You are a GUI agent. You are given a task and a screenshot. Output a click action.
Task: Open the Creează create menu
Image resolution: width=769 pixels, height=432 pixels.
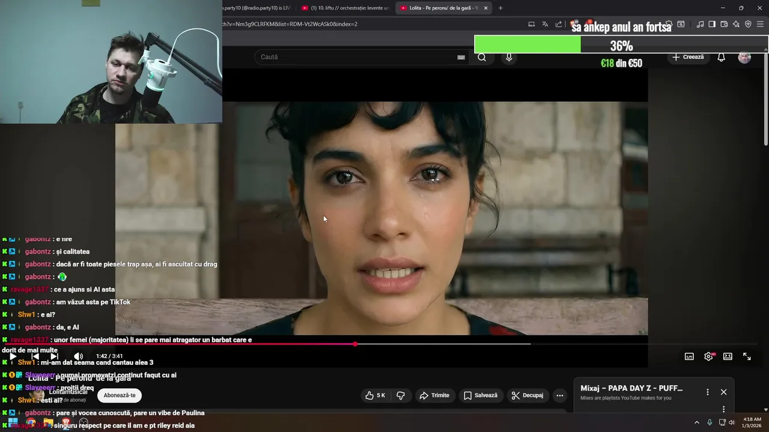[x=688, y=57]
